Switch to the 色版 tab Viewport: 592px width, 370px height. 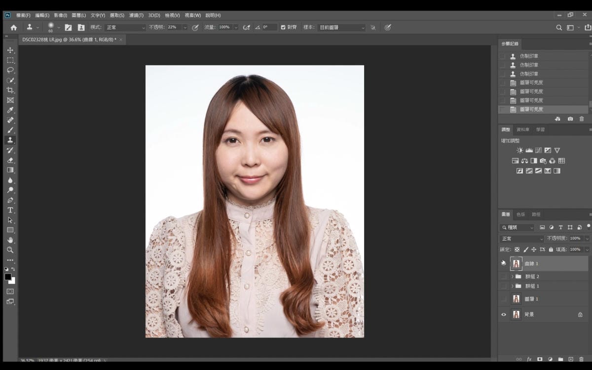521,215
